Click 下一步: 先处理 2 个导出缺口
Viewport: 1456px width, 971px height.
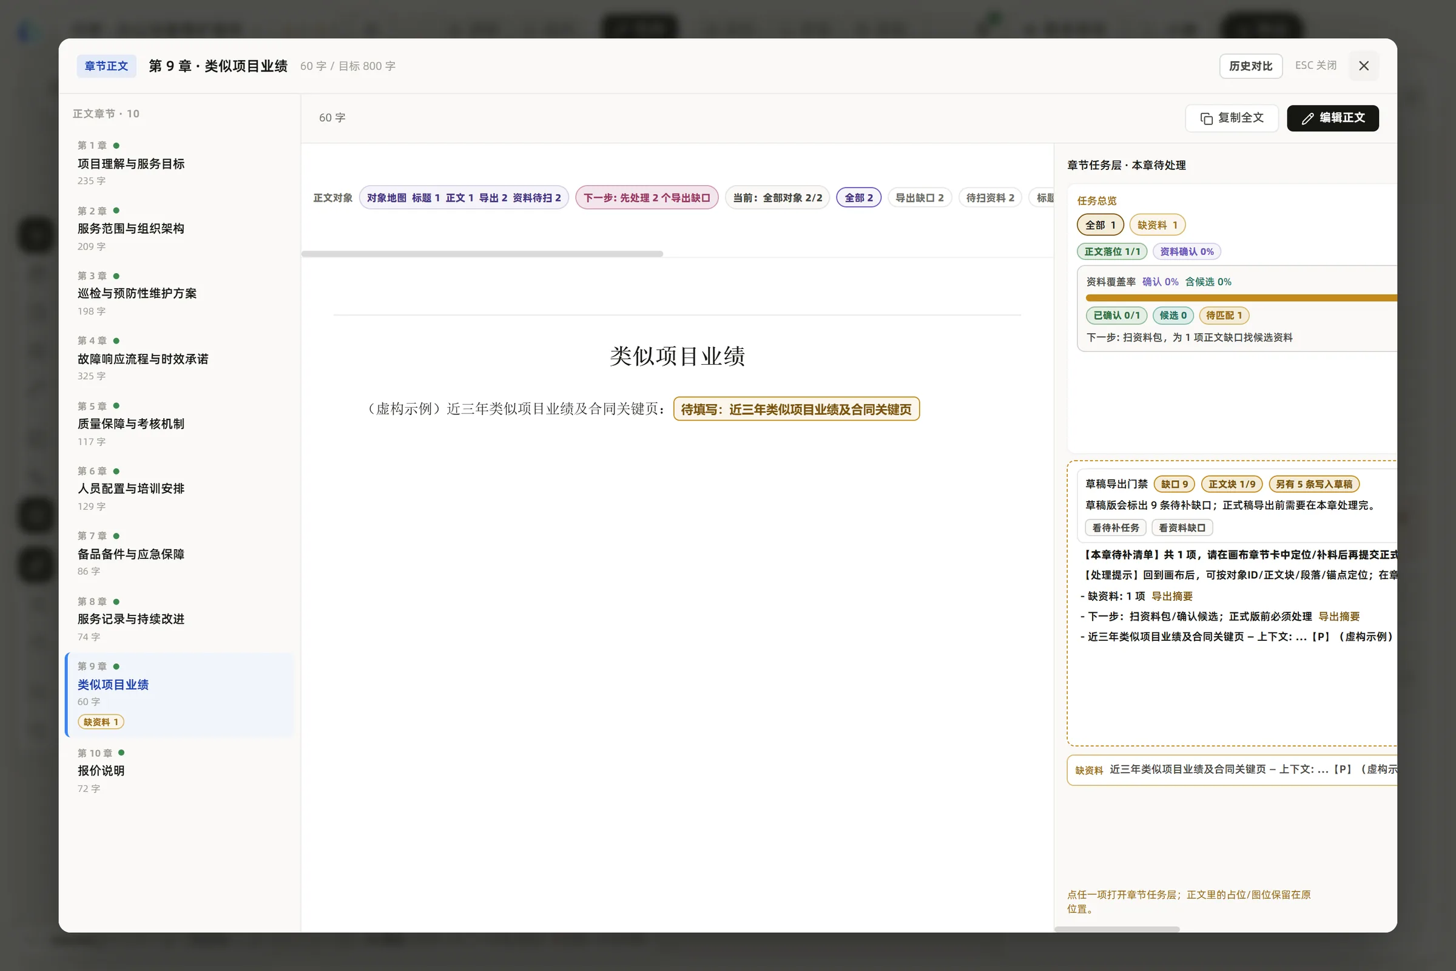point(646,198)
